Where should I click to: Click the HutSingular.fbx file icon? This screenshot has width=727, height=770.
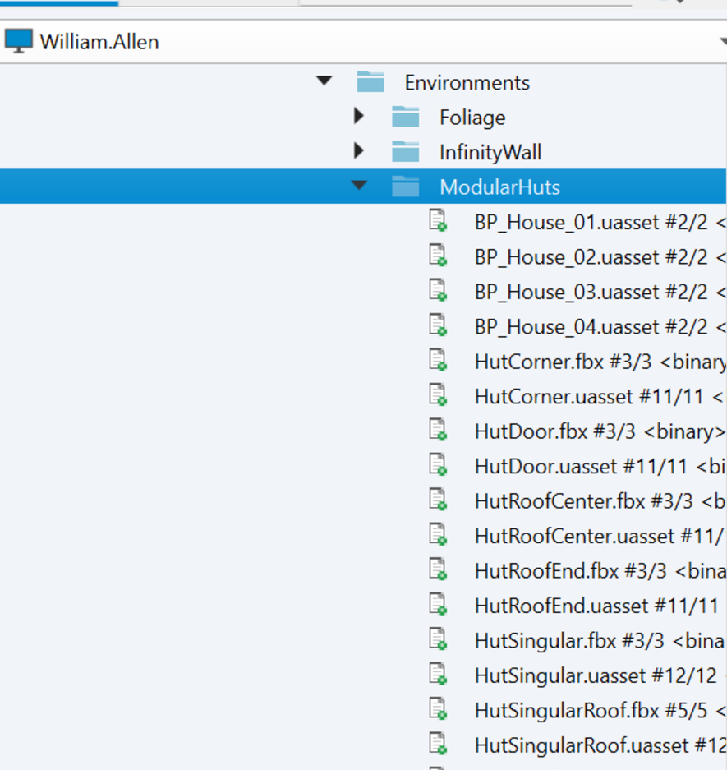(x=438, y=639)
